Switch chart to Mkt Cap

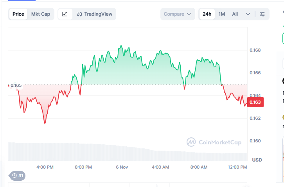tap(41, 14)
